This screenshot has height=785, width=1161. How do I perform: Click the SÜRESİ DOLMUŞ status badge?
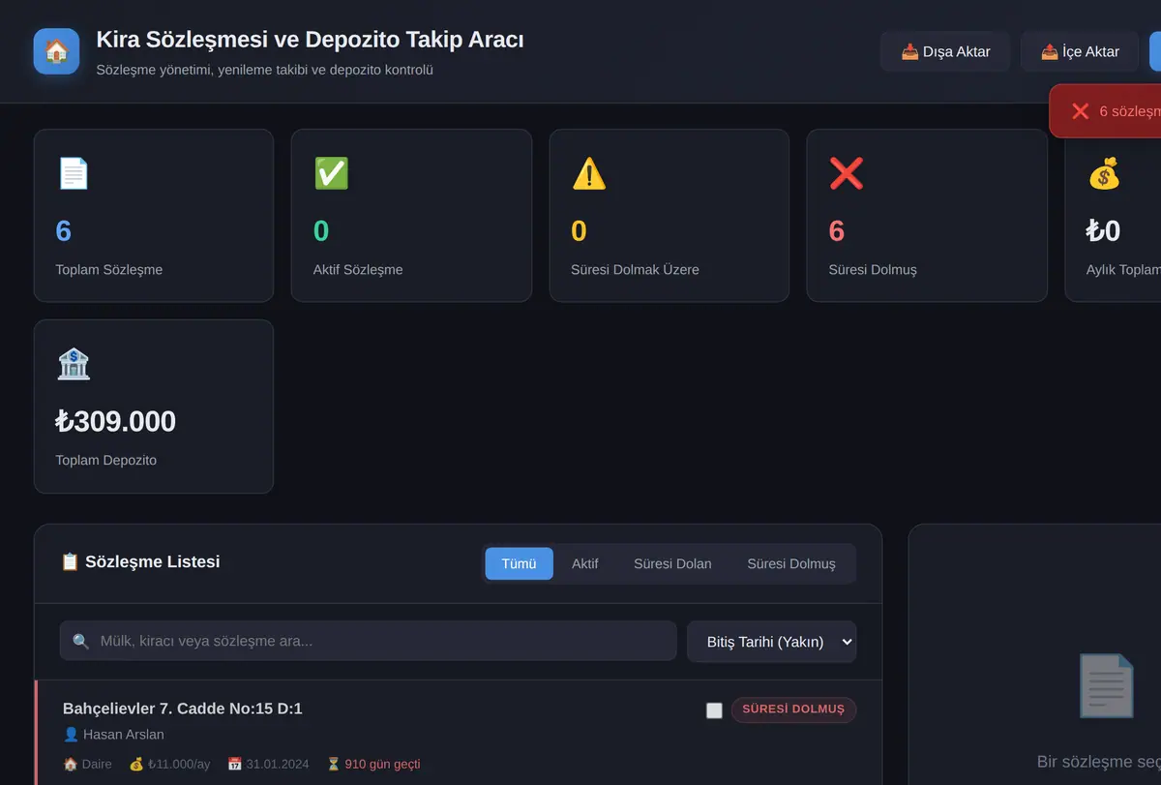(793, 710)
